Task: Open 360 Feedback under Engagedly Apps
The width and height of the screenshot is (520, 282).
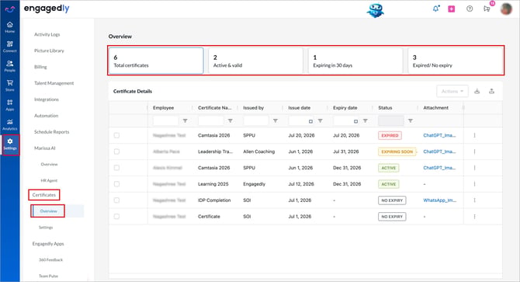Action: pyautogui.click(x=50, y=260)
